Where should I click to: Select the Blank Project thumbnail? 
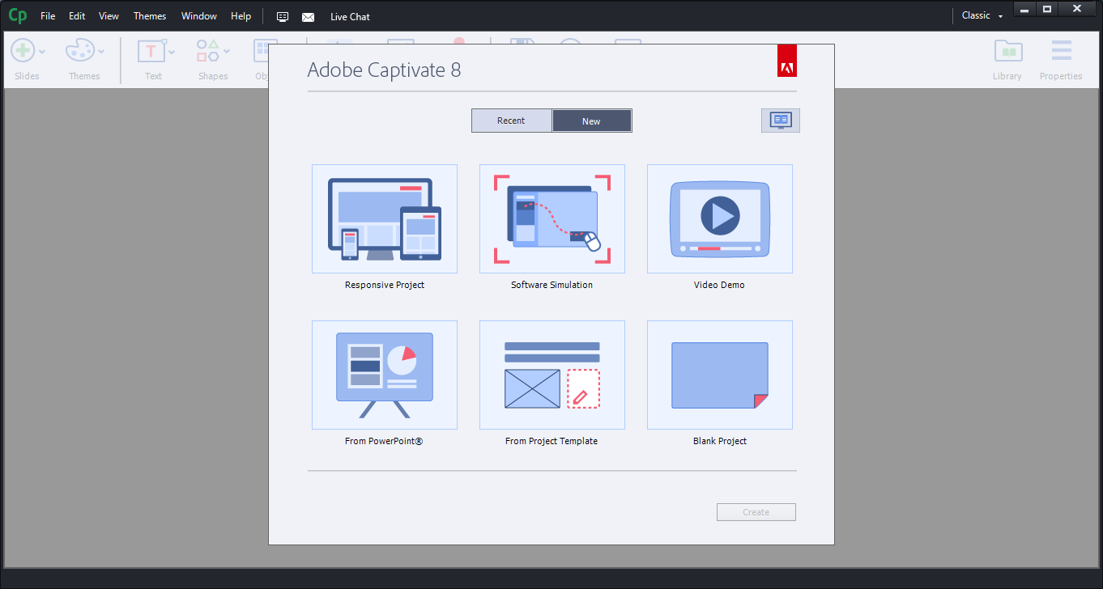coord(720,375)
